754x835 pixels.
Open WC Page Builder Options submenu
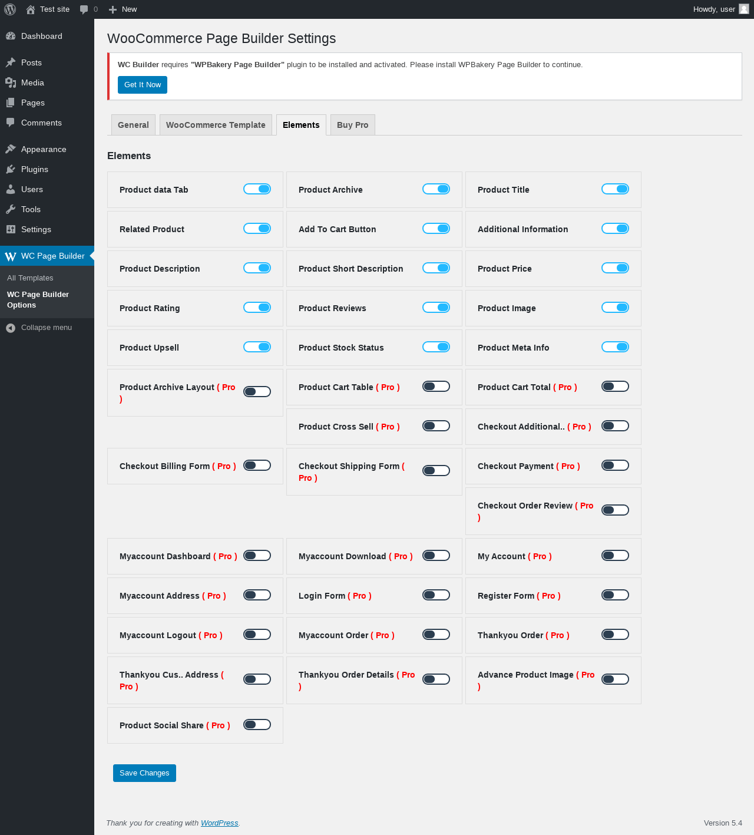(x=38, y=300)
